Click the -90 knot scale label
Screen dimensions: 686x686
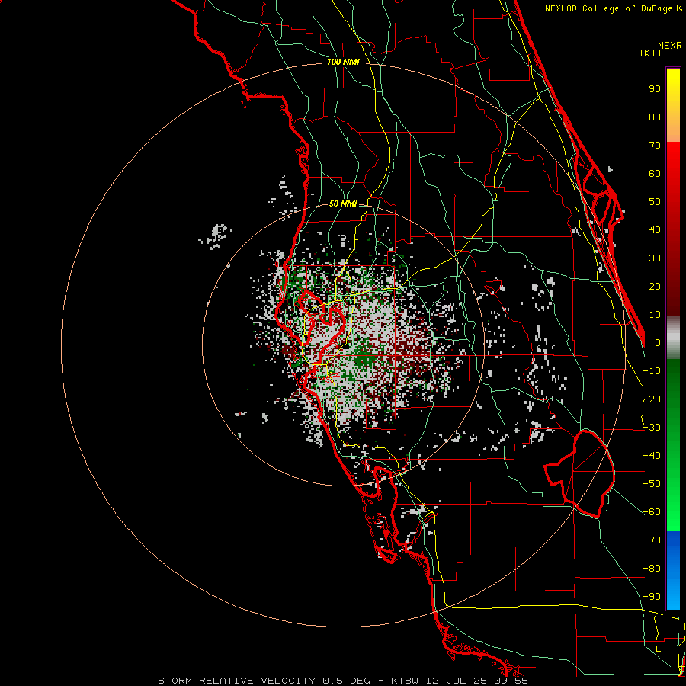click(x=652, y=597)
